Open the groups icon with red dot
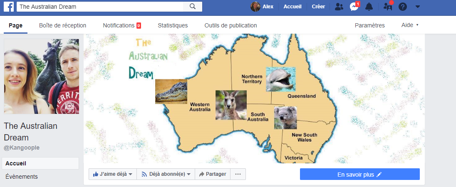The height and width of the screenshot is (187, 456). [x=388, y=6]
